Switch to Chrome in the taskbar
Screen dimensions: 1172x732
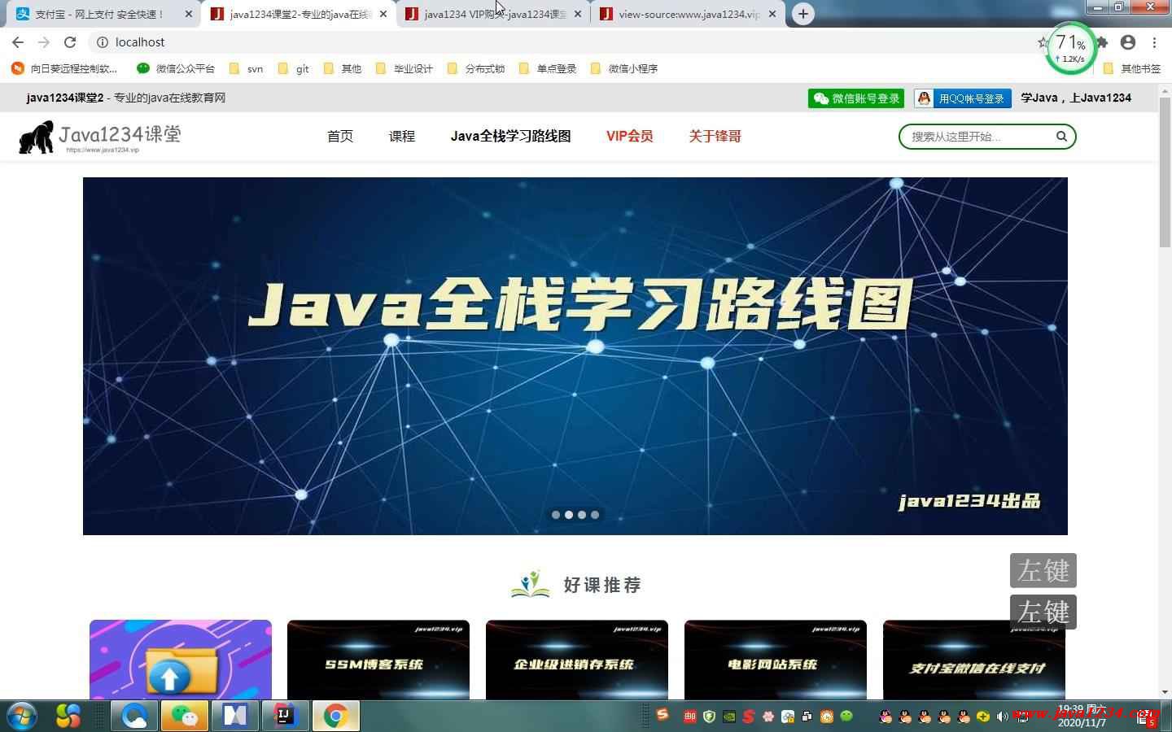(x=335, y=716)
